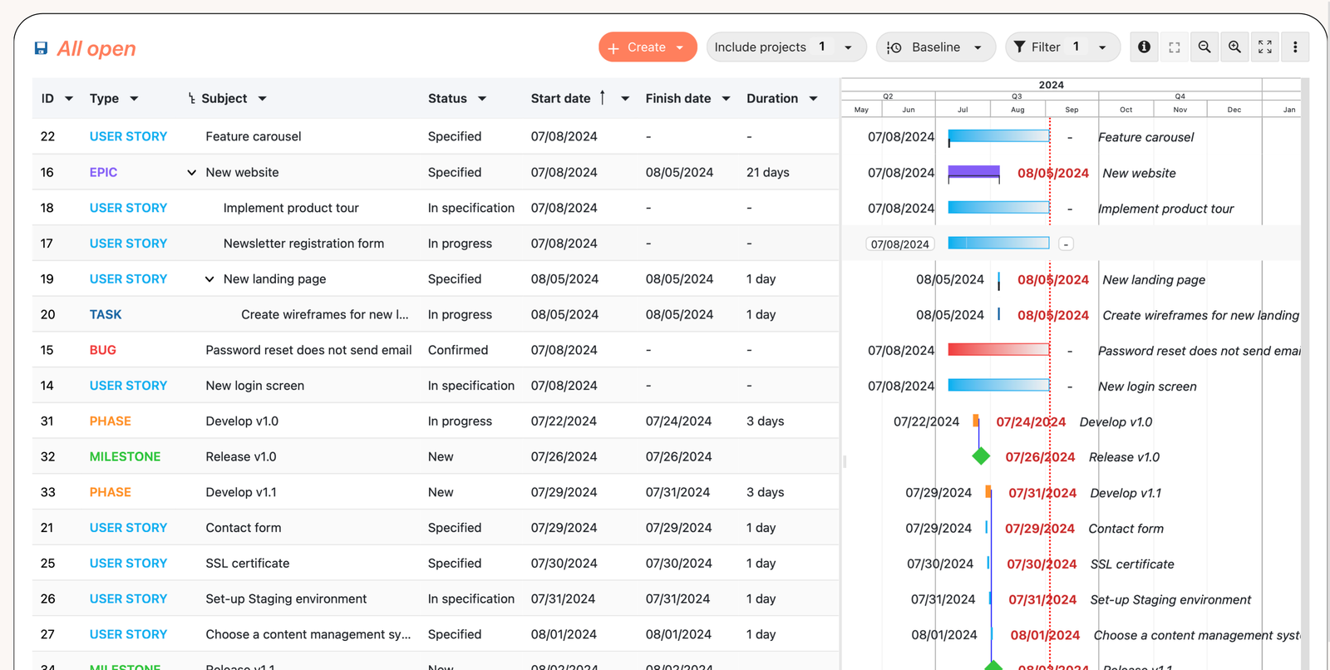Collapse the New landing page row

[x=209, y=279]
